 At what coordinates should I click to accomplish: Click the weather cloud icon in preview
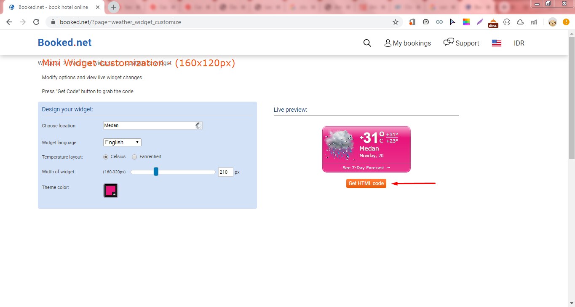[340, 144]
